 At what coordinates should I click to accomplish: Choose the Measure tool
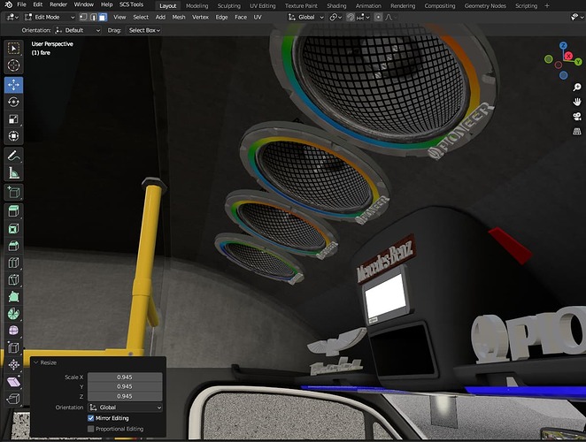(x=14, y=173)
